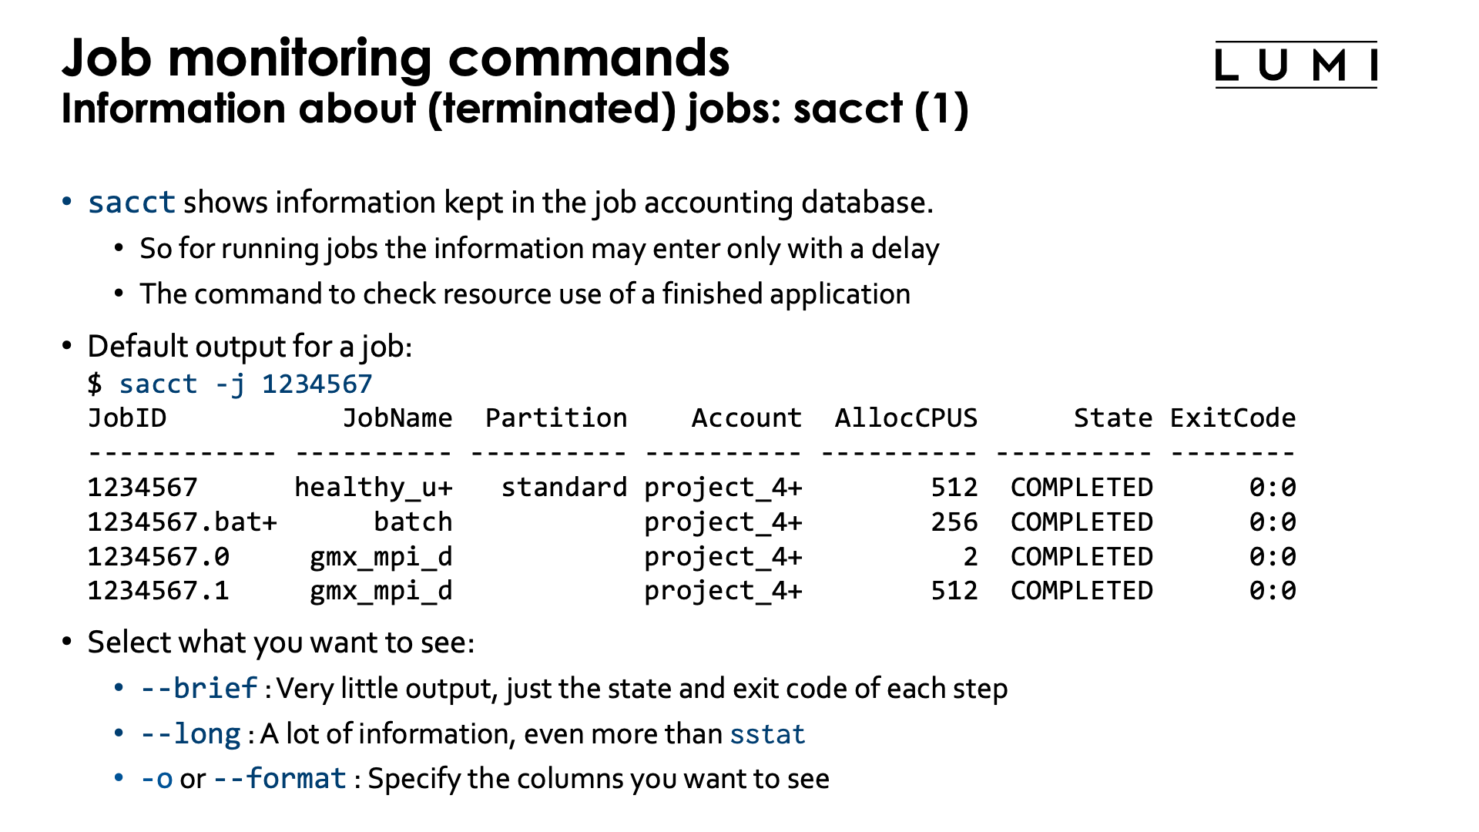Click the ExitCode column header
The width and height of the screenshot is (1479, 832).
(1232, 418)
